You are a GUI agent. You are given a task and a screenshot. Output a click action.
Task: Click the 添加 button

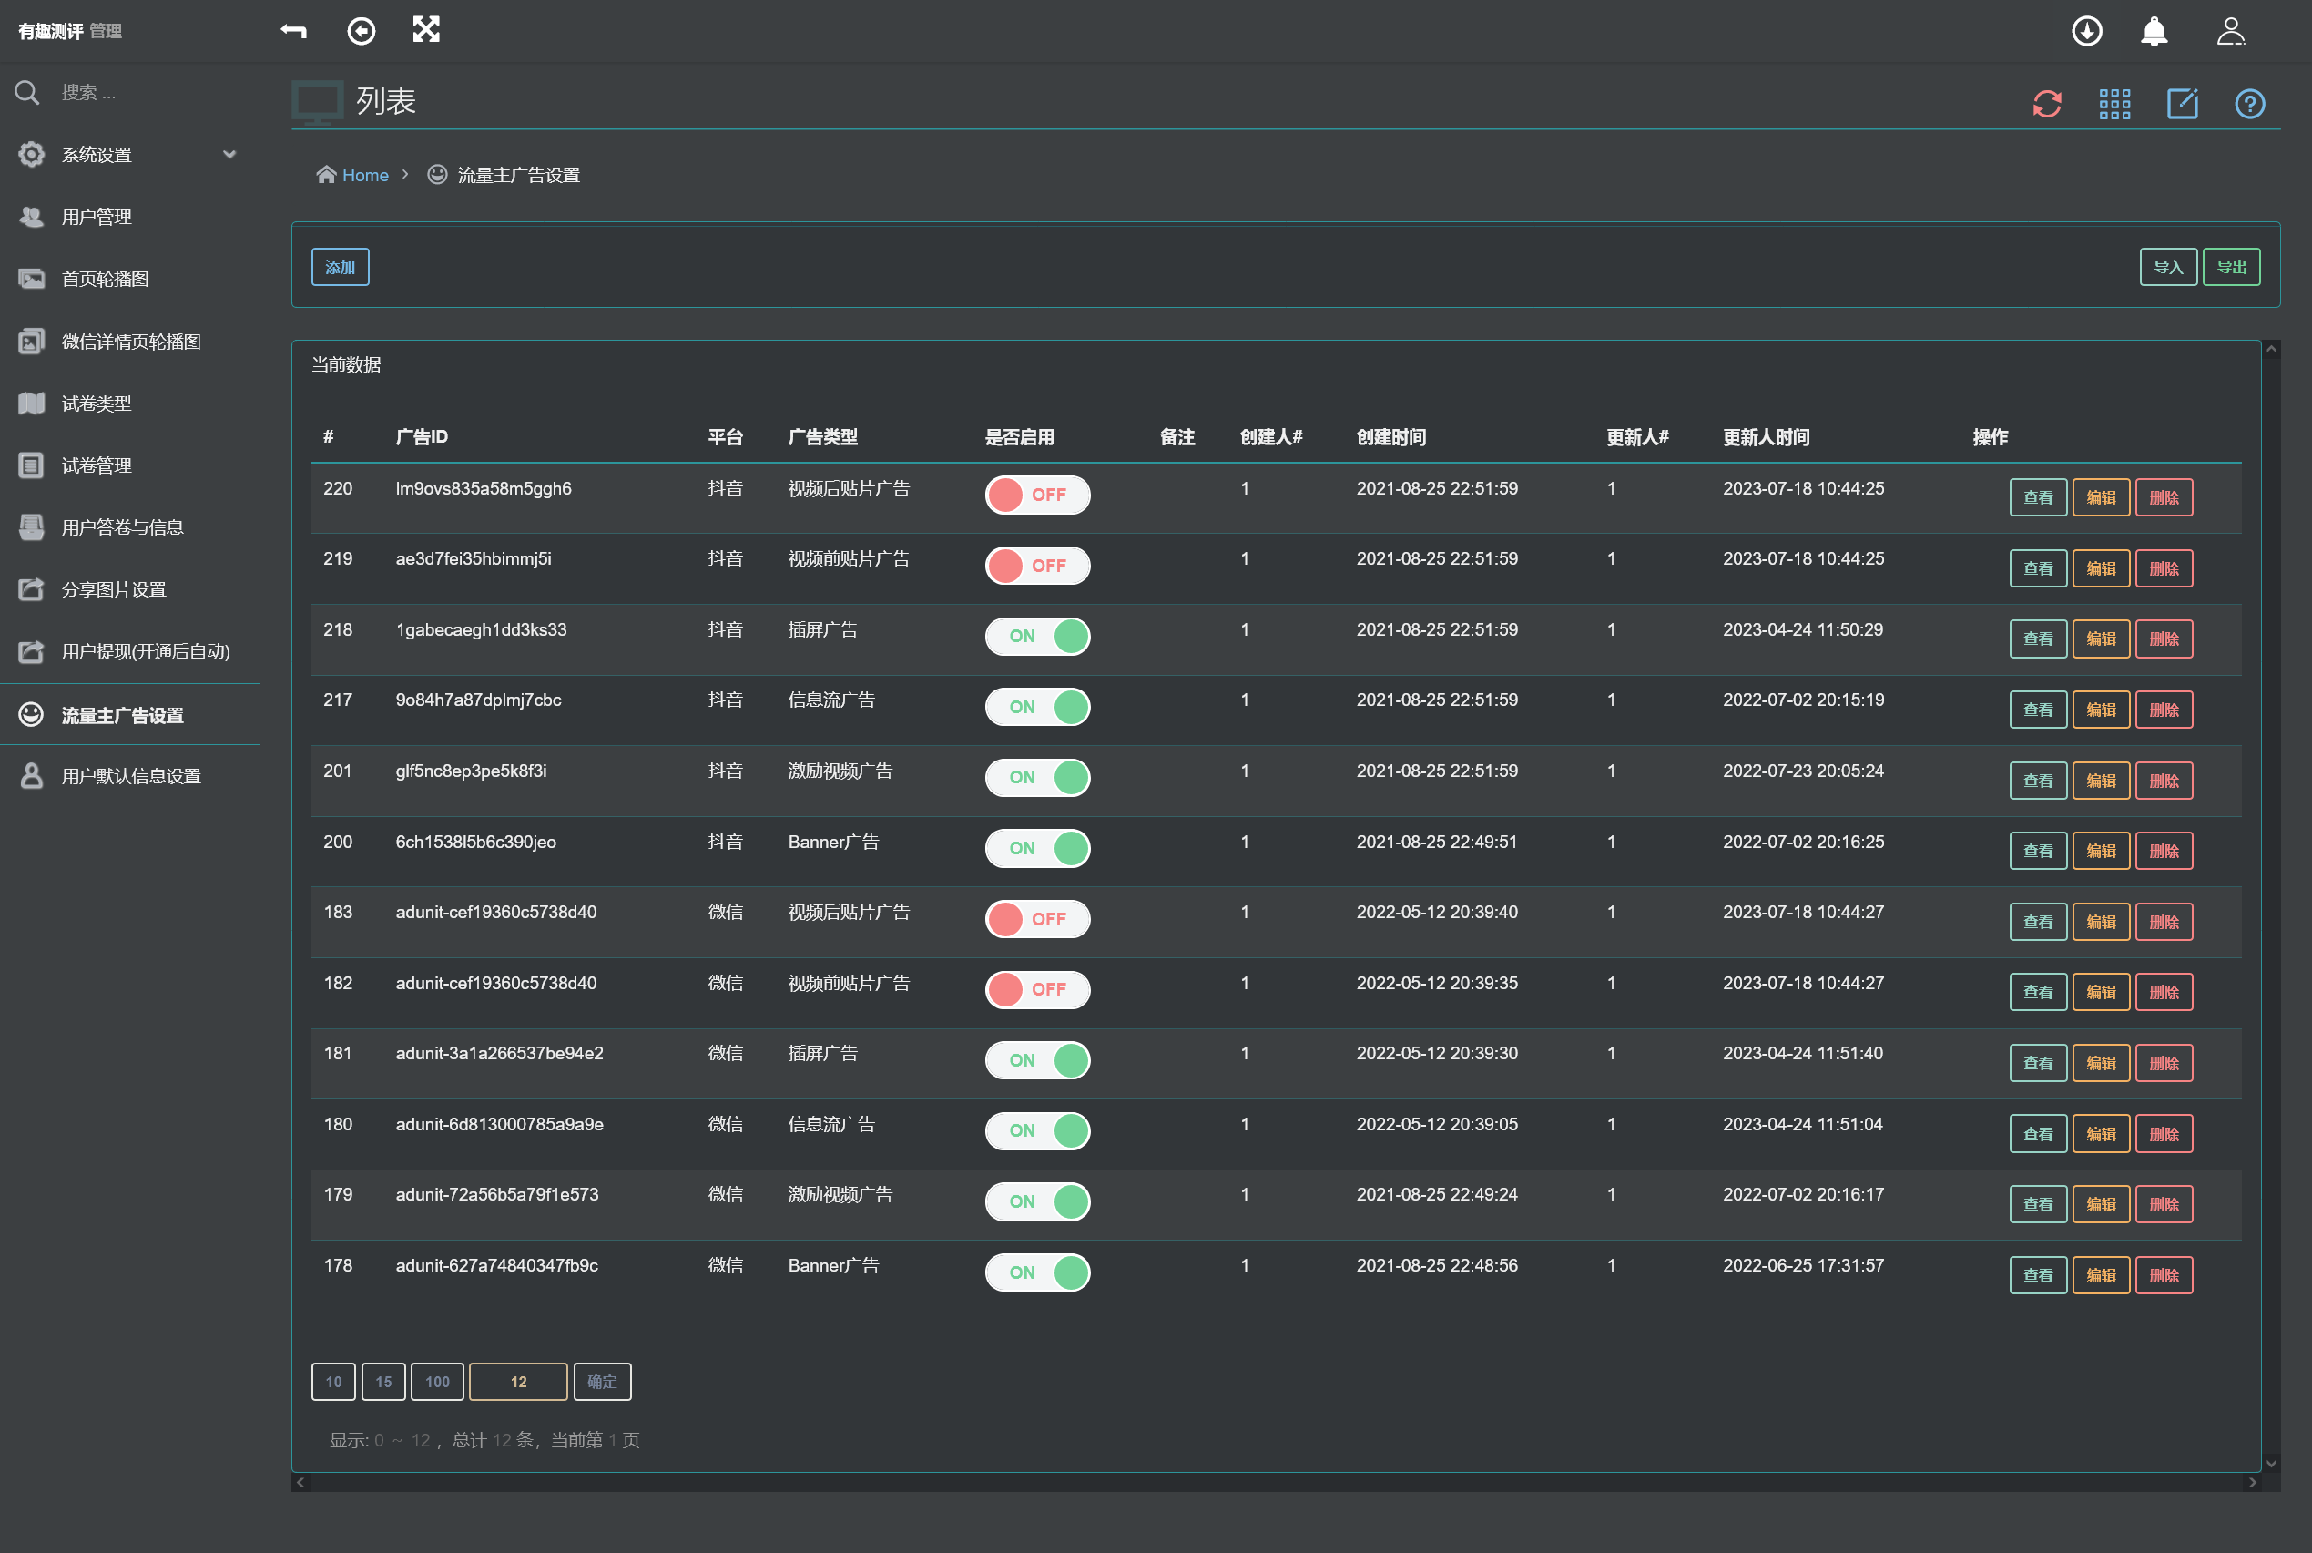[x=340, y=267]
